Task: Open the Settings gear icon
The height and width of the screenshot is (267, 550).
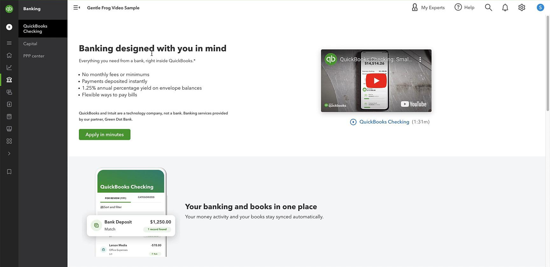Action: 522,8
